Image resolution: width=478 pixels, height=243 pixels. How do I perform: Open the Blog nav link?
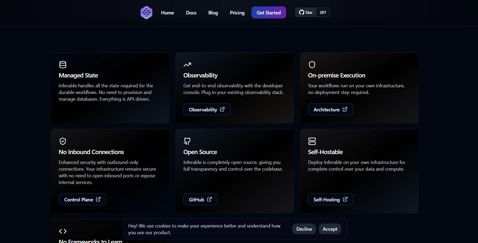(213, 13)
